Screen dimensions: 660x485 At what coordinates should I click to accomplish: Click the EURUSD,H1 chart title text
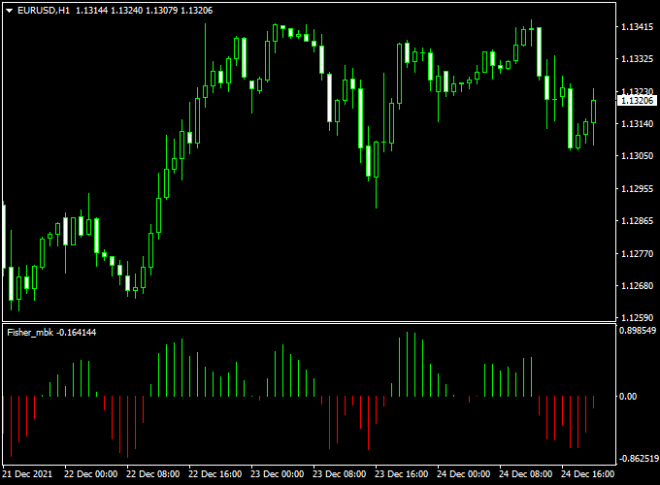pyautogui.click(x=44, y=11)
